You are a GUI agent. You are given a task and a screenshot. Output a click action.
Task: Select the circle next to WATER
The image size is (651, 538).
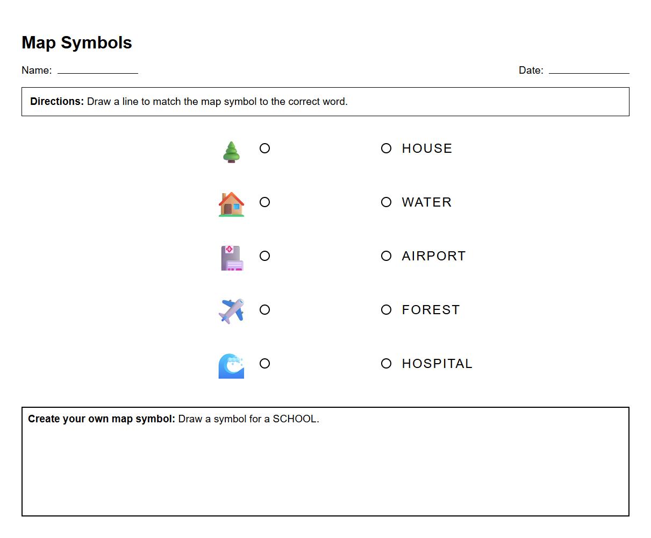point(386,202)
